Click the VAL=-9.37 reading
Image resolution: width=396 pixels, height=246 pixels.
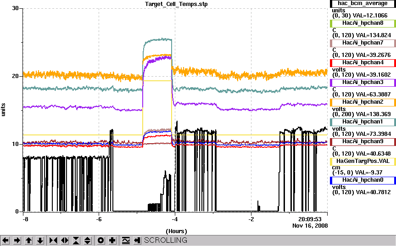(368, 173)
